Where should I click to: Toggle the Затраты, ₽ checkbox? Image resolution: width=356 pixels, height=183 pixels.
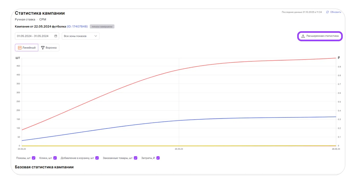click(x=158, y=158)
